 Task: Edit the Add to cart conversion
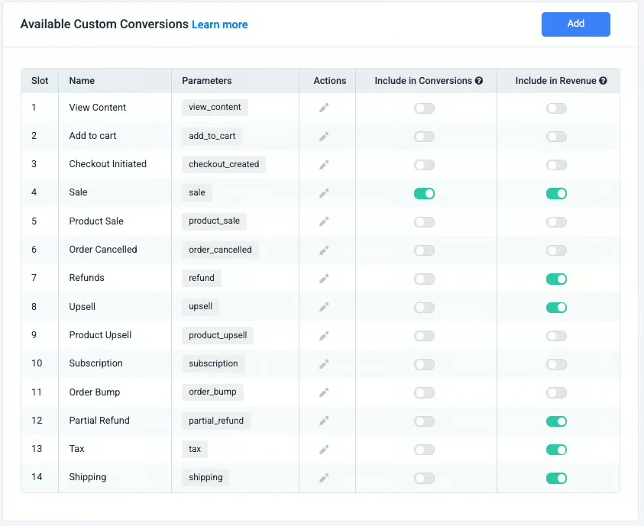(324, 136)
